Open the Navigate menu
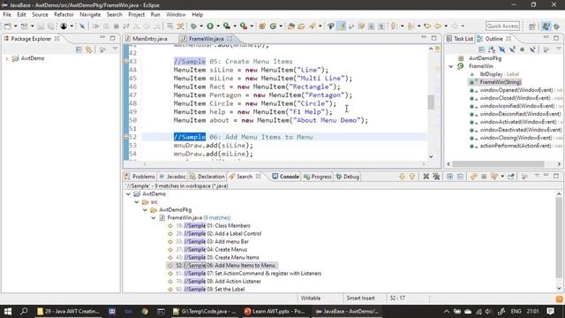Viewport: 565px width, 318px height. pyautogui.click(x=90, y=14)
